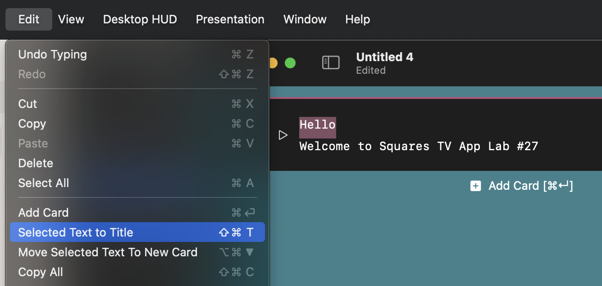The image size is (602, 286).
Task: Click the play triangle beside Hello
Action: click(x=283, y=135)
